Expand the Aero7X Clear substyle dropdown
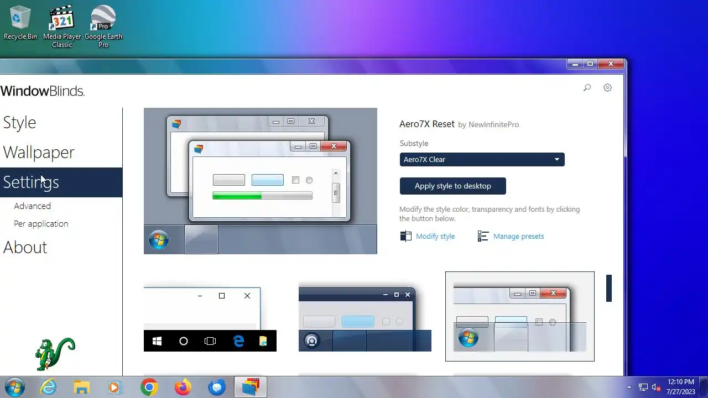 [x=482, y=159]
